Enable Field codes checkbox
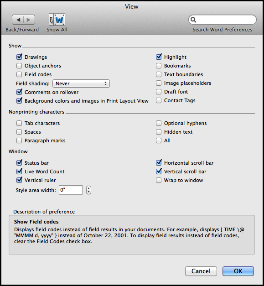This screenshot has width=264, height=286. pyautogui.click(x=19, y=74)
